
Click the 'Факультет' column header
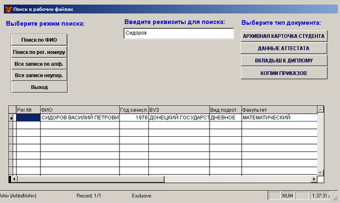(x=279, y=110)
